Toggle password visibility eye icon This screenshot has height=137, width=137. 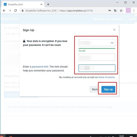tap(112, 43)
